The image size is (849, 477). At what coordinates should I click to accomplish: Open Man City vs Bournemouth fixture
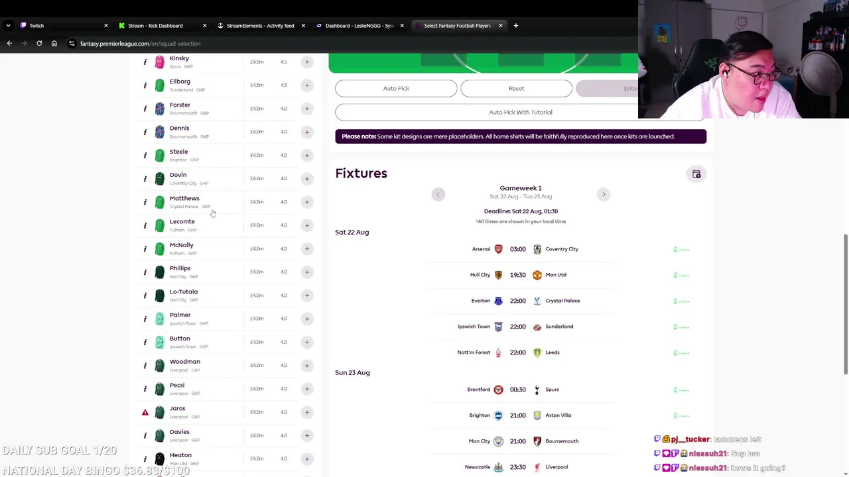click(521, 441)
